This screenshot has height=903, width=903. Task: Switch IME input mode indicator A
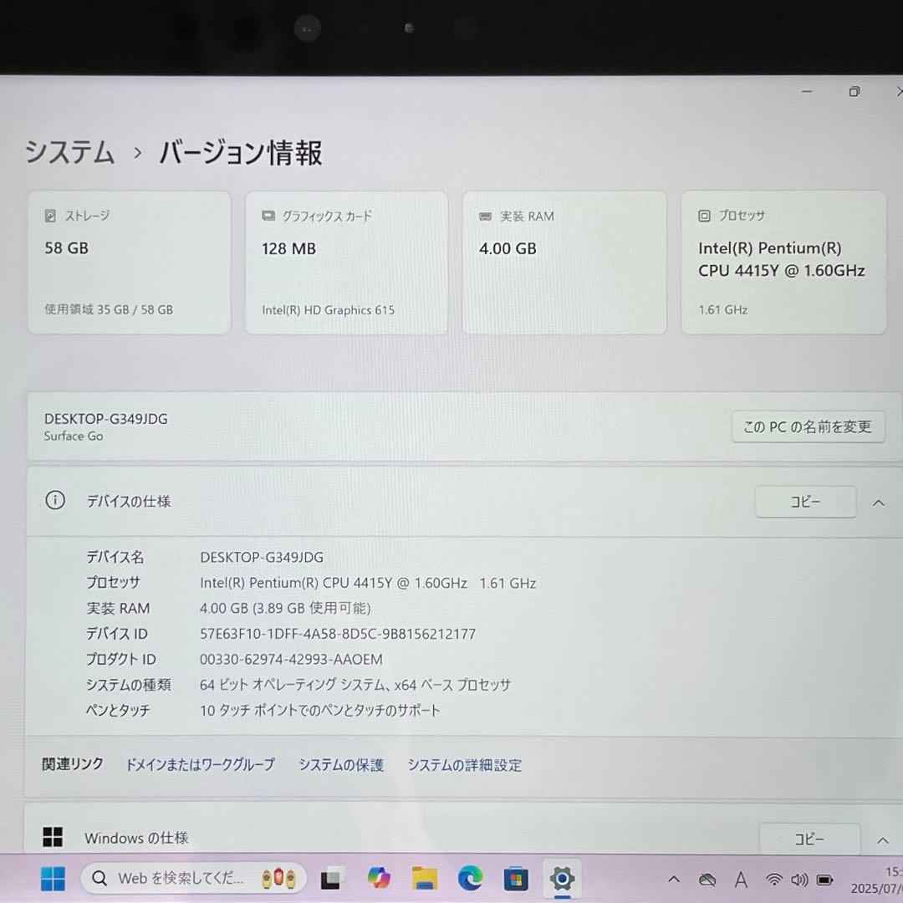[x=741, y=880]
